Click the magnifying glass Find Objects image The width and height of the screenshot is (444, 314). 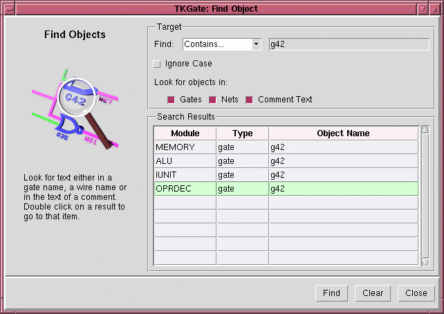tap(75, 109)
